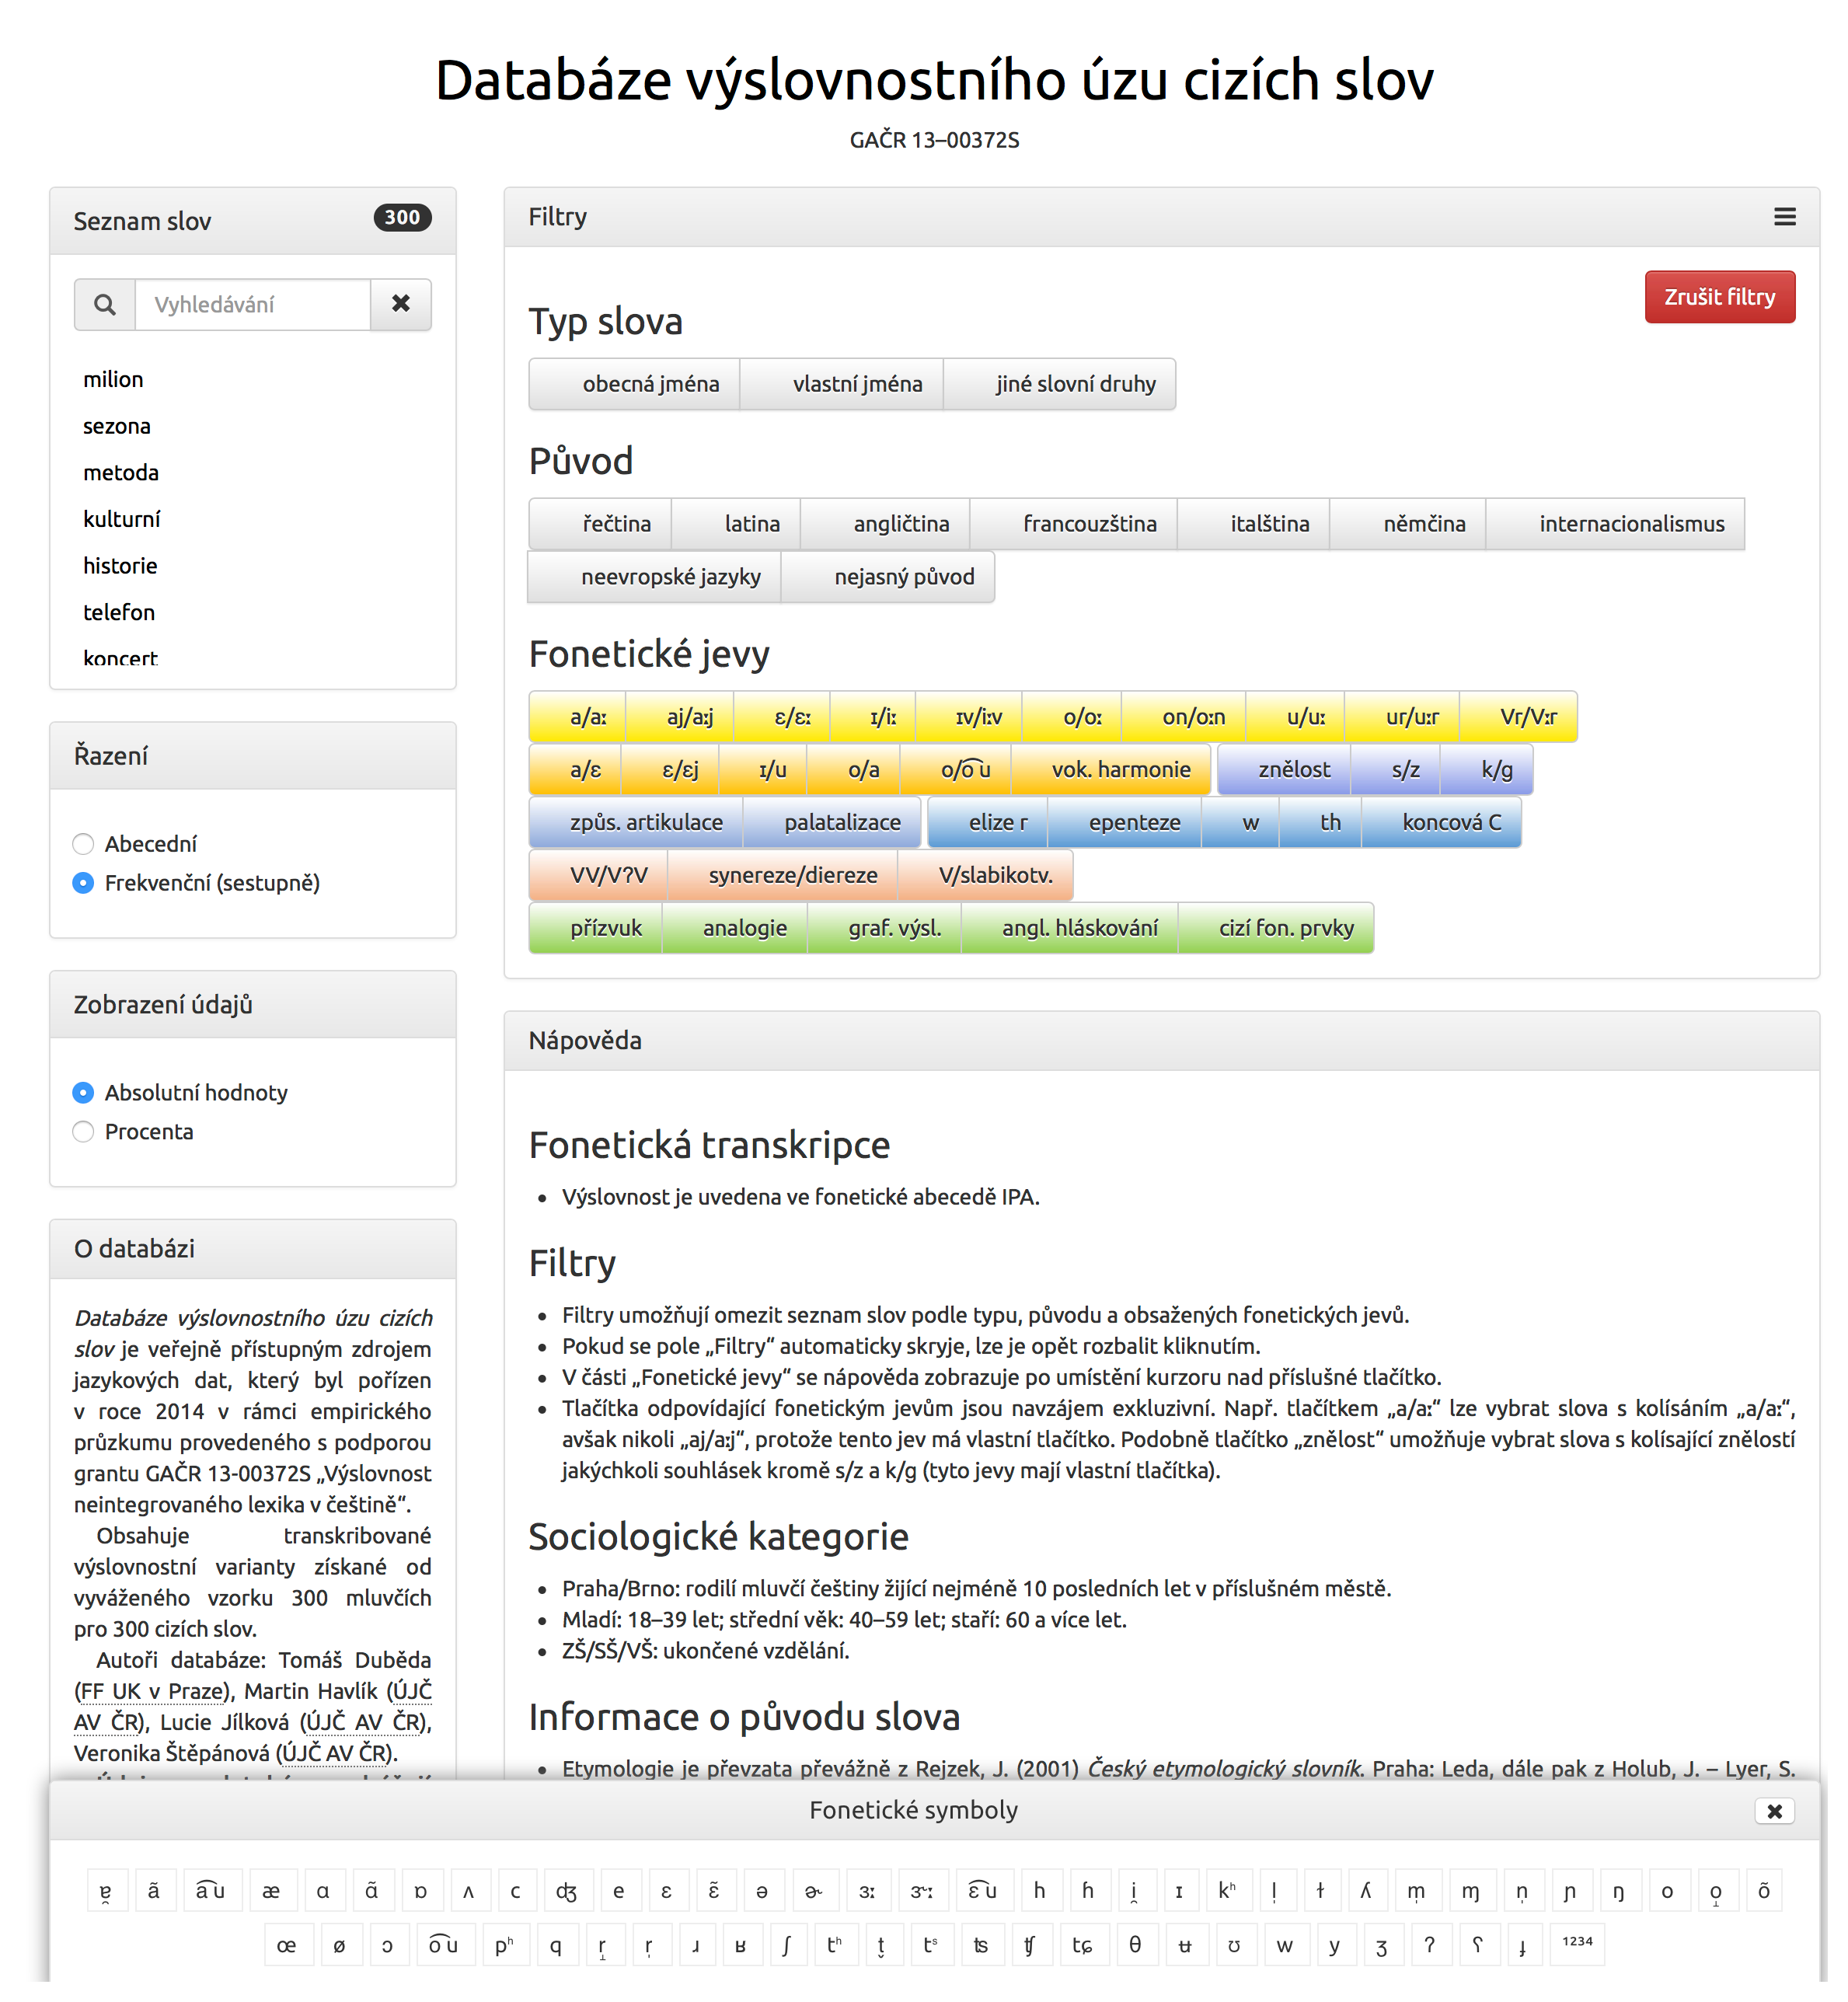Select the vlastní jména word type tab
Viewport: 1848px width, 2002px height.
coord(854,382)
